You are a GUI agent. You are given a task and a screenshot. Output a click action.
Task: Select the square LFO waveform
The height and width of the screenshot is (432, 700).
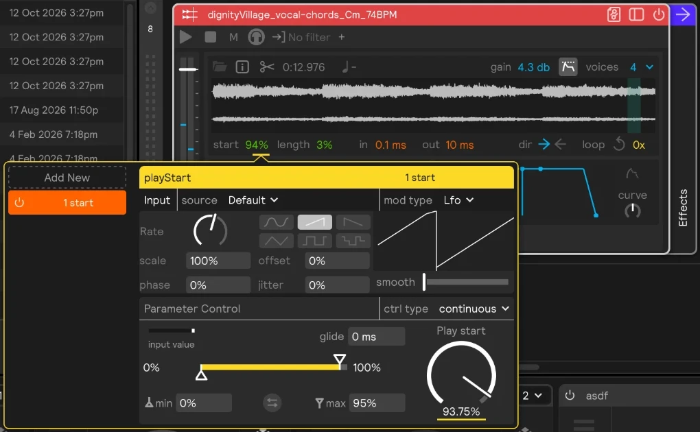[x=315, y=241]
